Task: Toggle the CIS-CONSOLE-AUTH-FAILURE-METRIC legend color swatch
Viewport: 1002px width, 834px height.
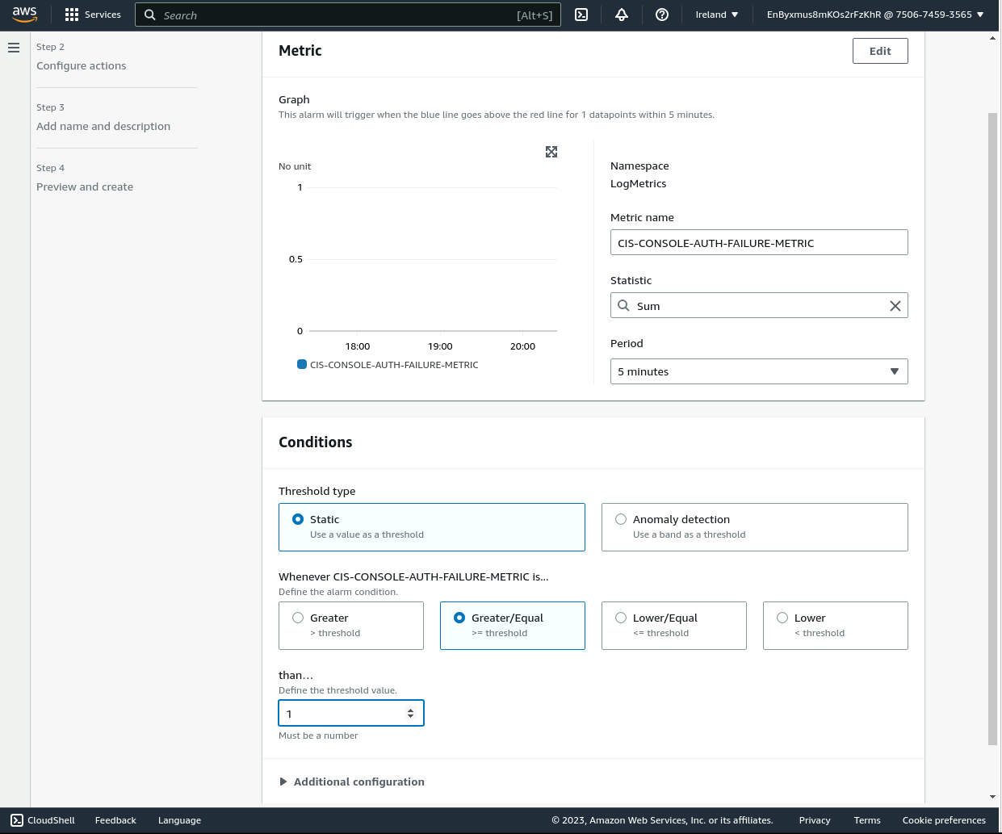Action: pos(302,364)
